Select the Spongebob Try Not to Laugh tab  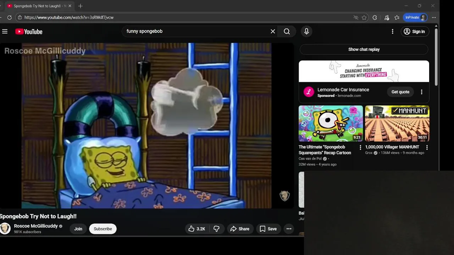(39, 6)
